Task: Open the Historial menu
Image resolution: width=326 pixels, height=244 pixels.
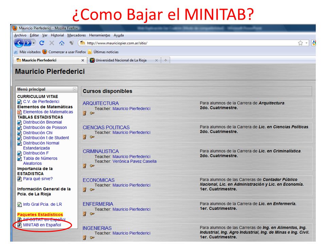Action: 57,35
